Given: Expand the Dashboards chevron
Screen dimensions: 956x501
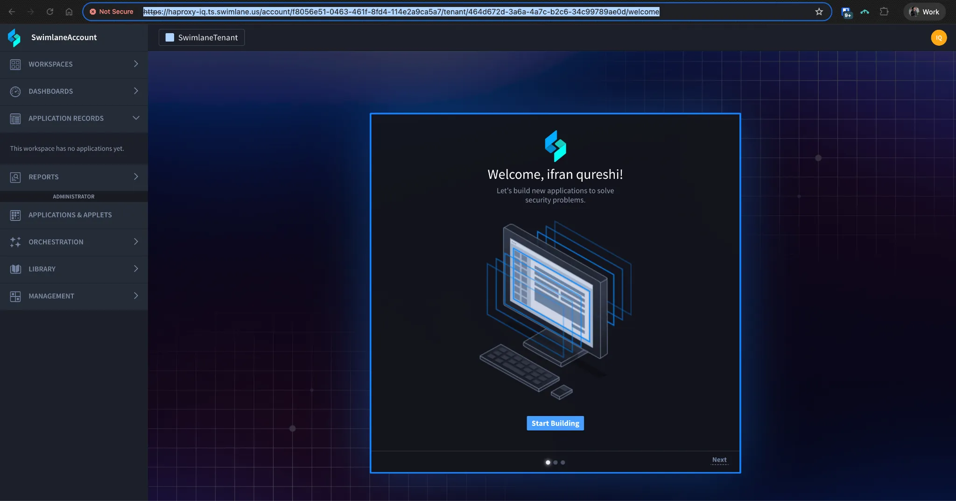Looking at the screenshot, I should click(x=136, y=91).
